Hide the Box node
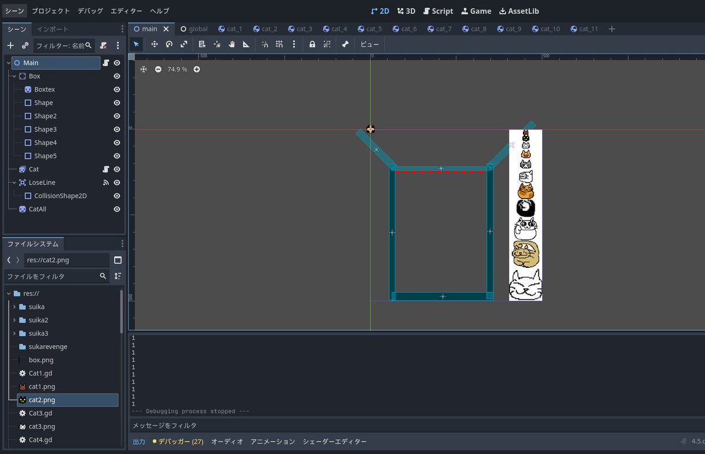705x454 pixels. click(x=117, y=76)
